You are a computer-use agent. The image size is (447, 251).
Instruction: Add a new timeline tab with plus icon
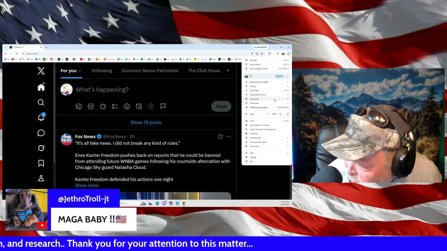pos(228,70)
